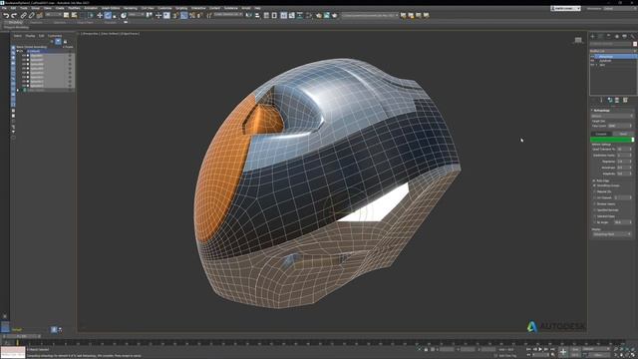Open Render Setup from toolbar
This screenshot has height=359, width=638.
click(319, 16)
